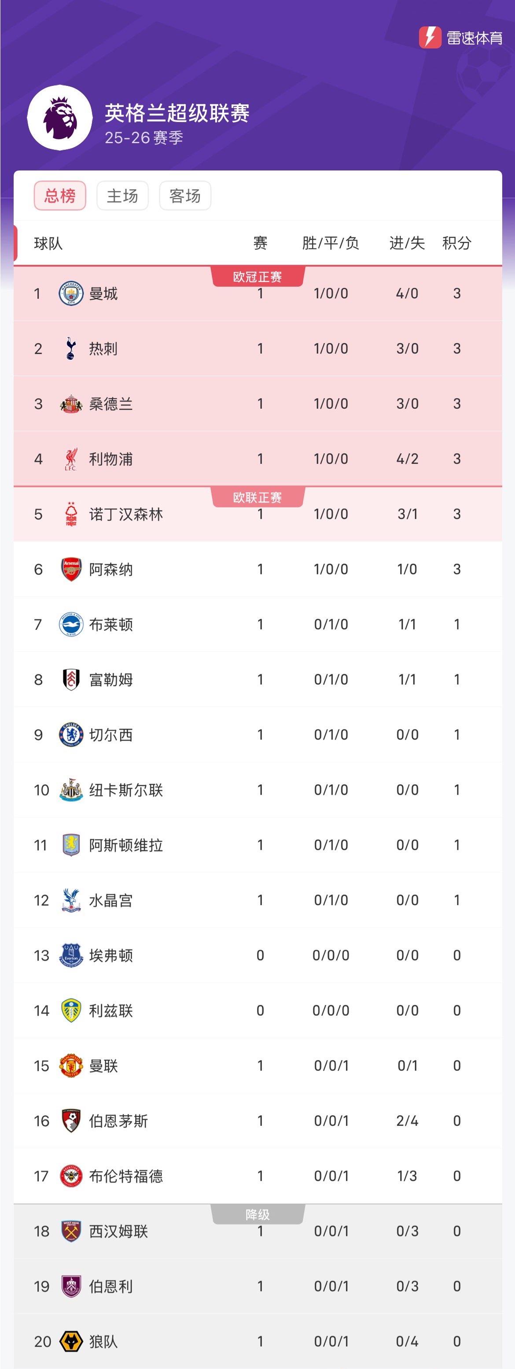The height and width of the screenshot is (1369, 515).
Task: Click the 积分 points column header
Action: pos(456,243)
